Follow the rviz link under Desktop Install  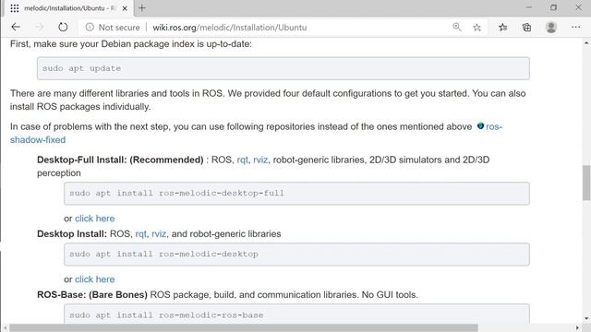[x=159, y=233]
